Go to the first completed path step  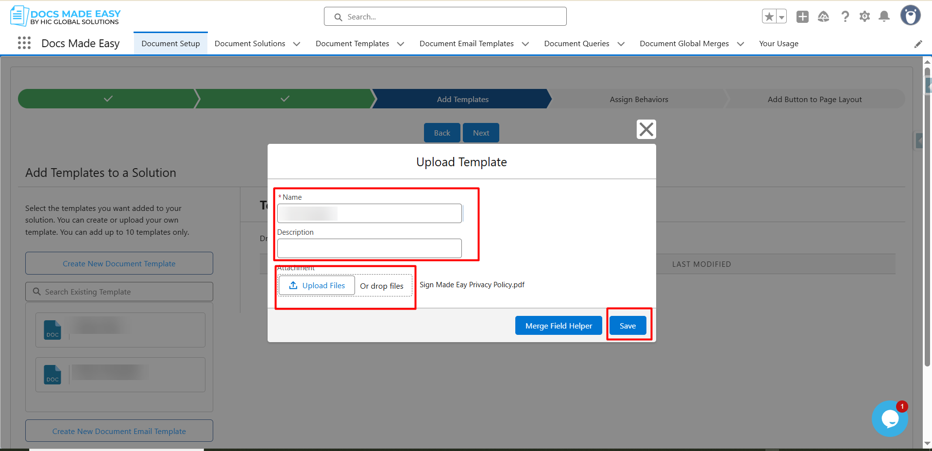point(108,99)
